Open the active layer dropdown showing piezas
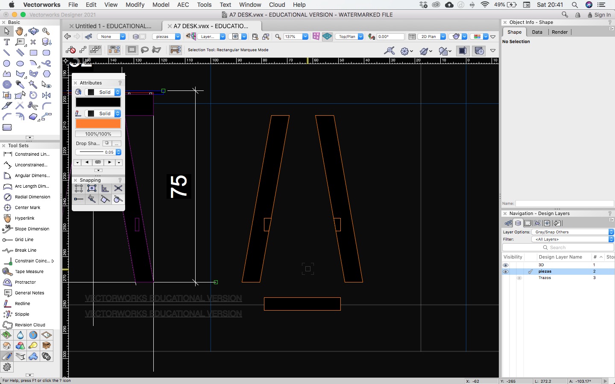 pyautogui.click(x=167, y=37)
